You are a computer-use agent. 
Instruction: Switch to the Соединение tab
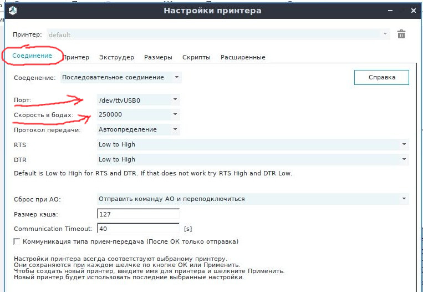(32, 56)
